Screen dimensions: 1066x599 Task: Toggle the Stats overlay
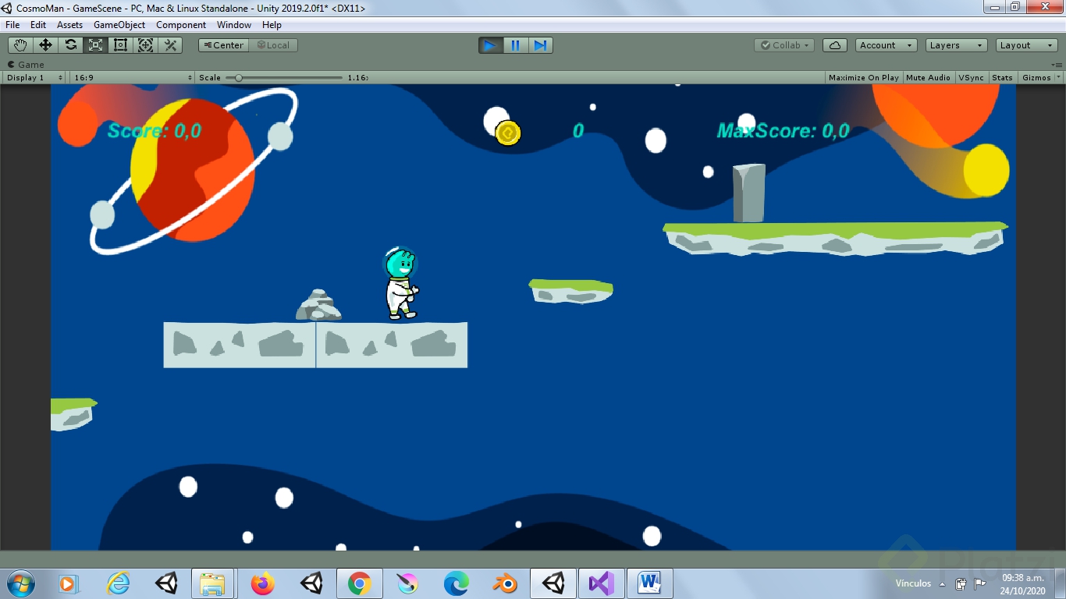(1003, 77)
